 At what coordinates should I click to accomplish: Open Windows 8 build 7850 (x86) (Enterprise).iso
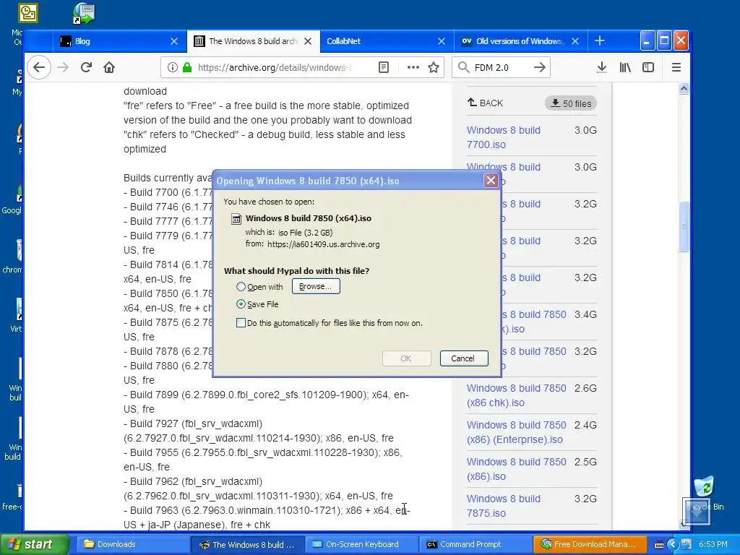516,432
